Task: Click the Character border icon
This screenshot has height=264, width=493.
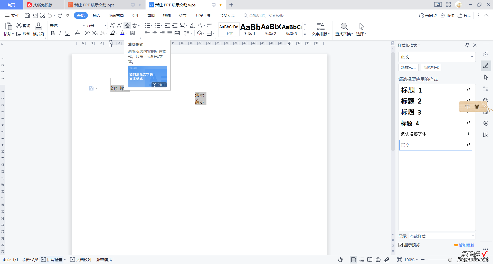Action: pos(132,33)
